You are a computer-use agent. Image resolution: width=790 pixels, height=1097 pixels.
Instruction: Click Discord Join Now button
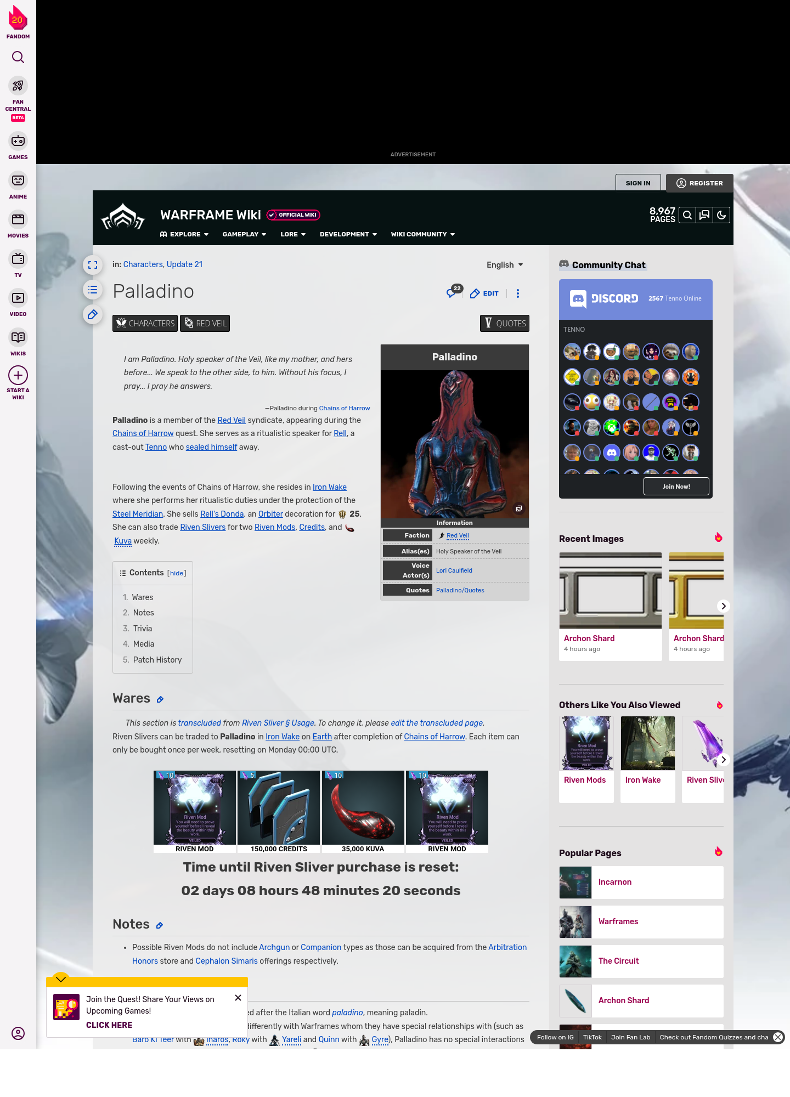pyautogui.click(x=676, y=487)
